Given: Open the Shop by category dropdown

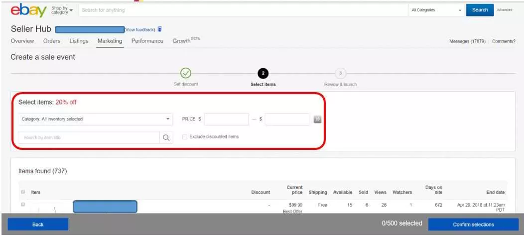Looking at the screenshot, I should pos(62,10).
